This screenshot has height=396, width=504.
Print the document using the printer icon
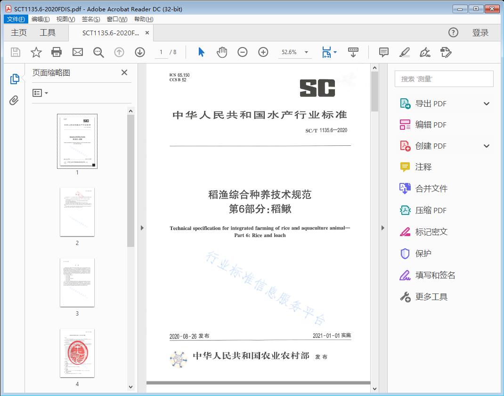(x=57, y=52)
